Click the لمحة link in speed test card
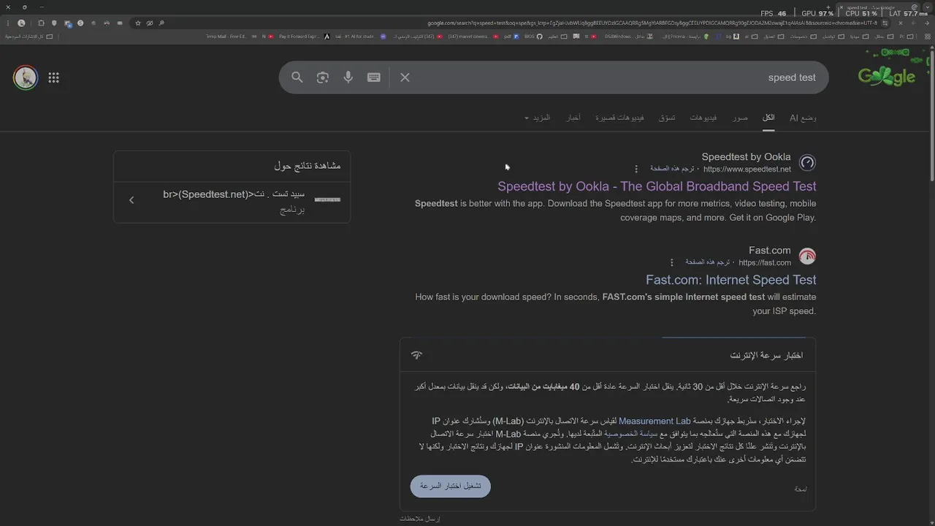This screenshot has width=935, height=526. click(x=801, y=489)
